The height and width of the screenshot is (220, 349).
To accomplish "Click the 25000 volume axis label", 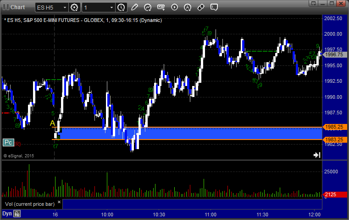I will click(331, 172).
